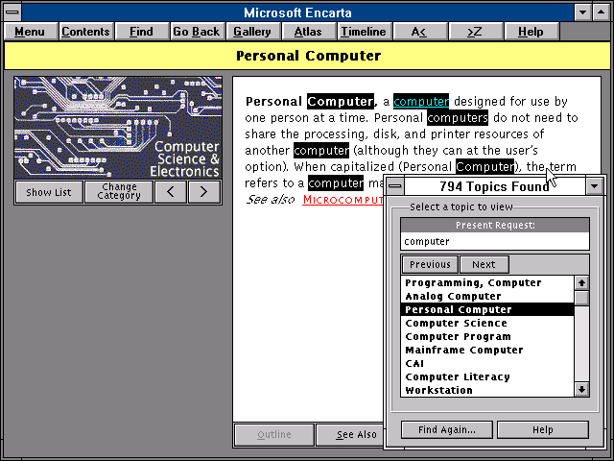This screenshot has width=614, height=461.
Task: Jump to previous alphabetical article A<
Action: click(419, 32)
